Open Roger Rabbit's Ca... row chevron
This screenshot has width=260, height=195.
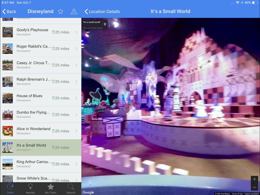point(76,49)
